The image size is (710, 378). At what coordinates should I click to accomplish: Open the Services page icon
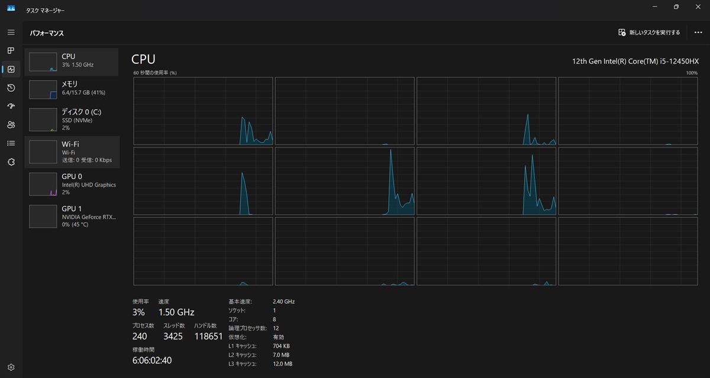pyautogui.click(x=11, y=162)
